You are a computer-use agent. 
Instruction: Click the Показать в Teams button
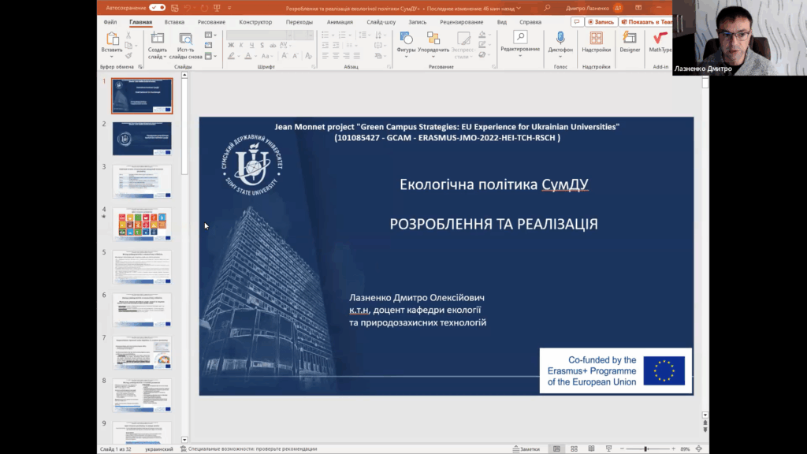click(646, 22)
